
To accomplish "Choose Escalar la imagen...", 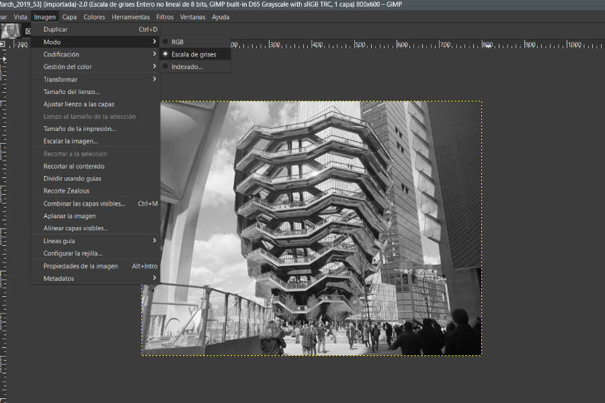I will pyautogui.click(x=71, y=141).
